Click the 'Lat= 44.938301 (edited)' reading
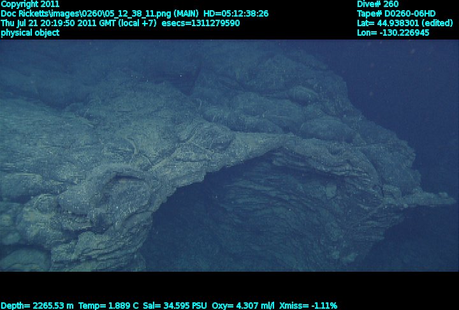459x310 pixels. coord(405,23)
